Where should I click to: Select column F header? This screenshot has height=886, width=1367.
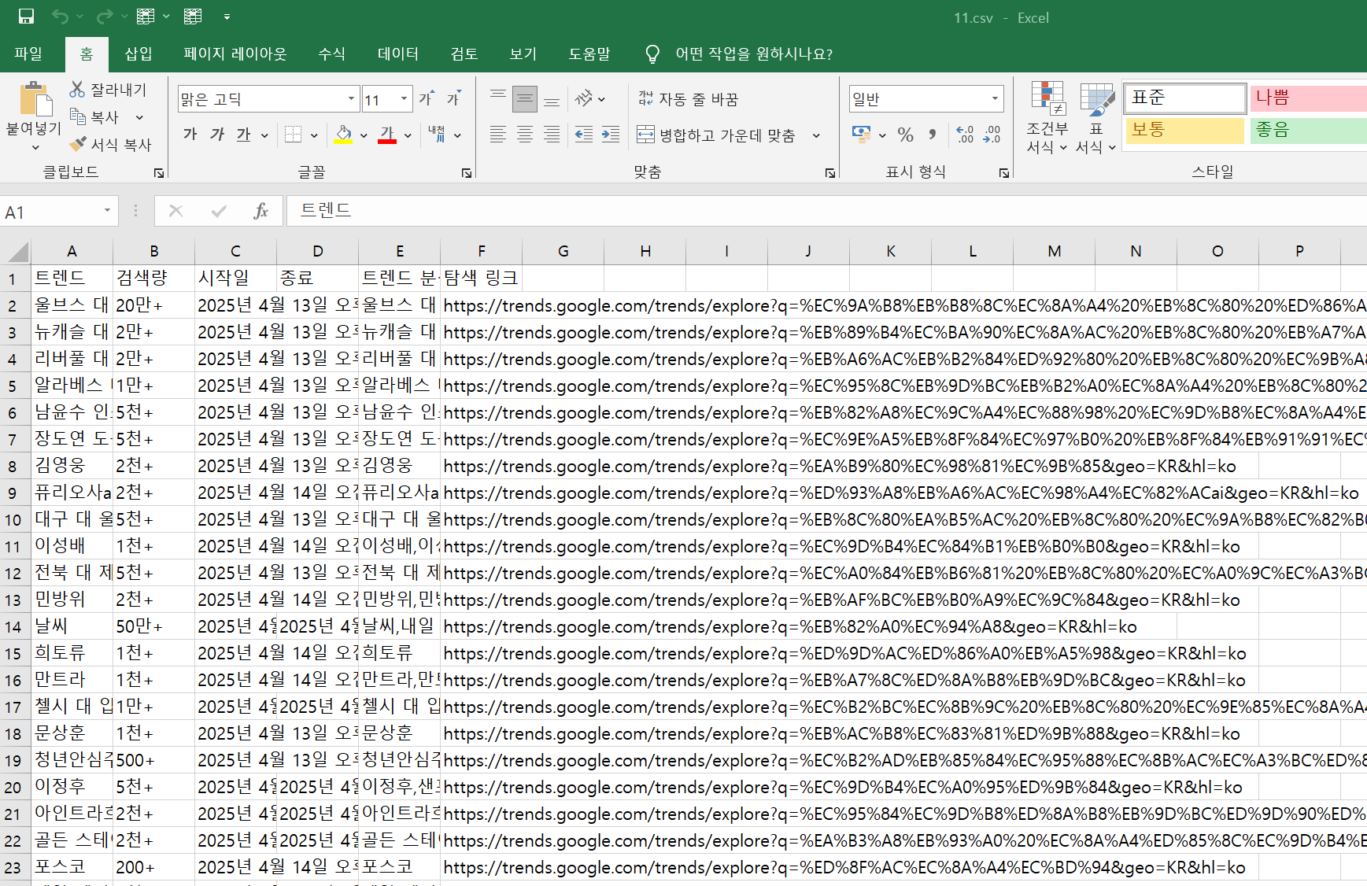pos(482,251)
